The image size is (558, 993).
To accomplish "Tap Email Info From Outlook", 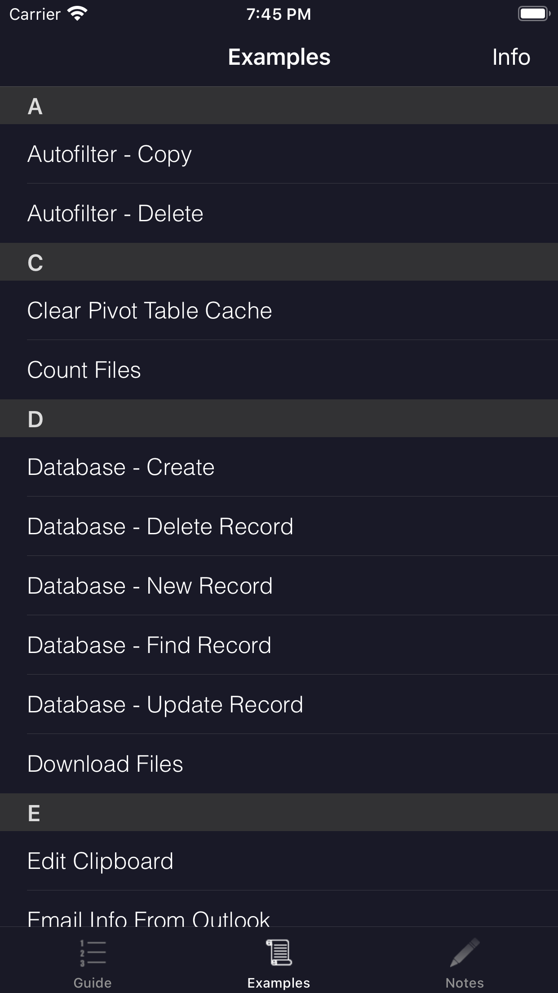I will [x=279, y=917].
